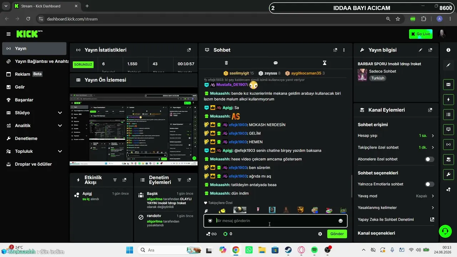The width and height of the screenshot is (457, 257).
Task: Open the user avatar menu in Kick header
Action: pyautogui.click(x=442, y=34)
